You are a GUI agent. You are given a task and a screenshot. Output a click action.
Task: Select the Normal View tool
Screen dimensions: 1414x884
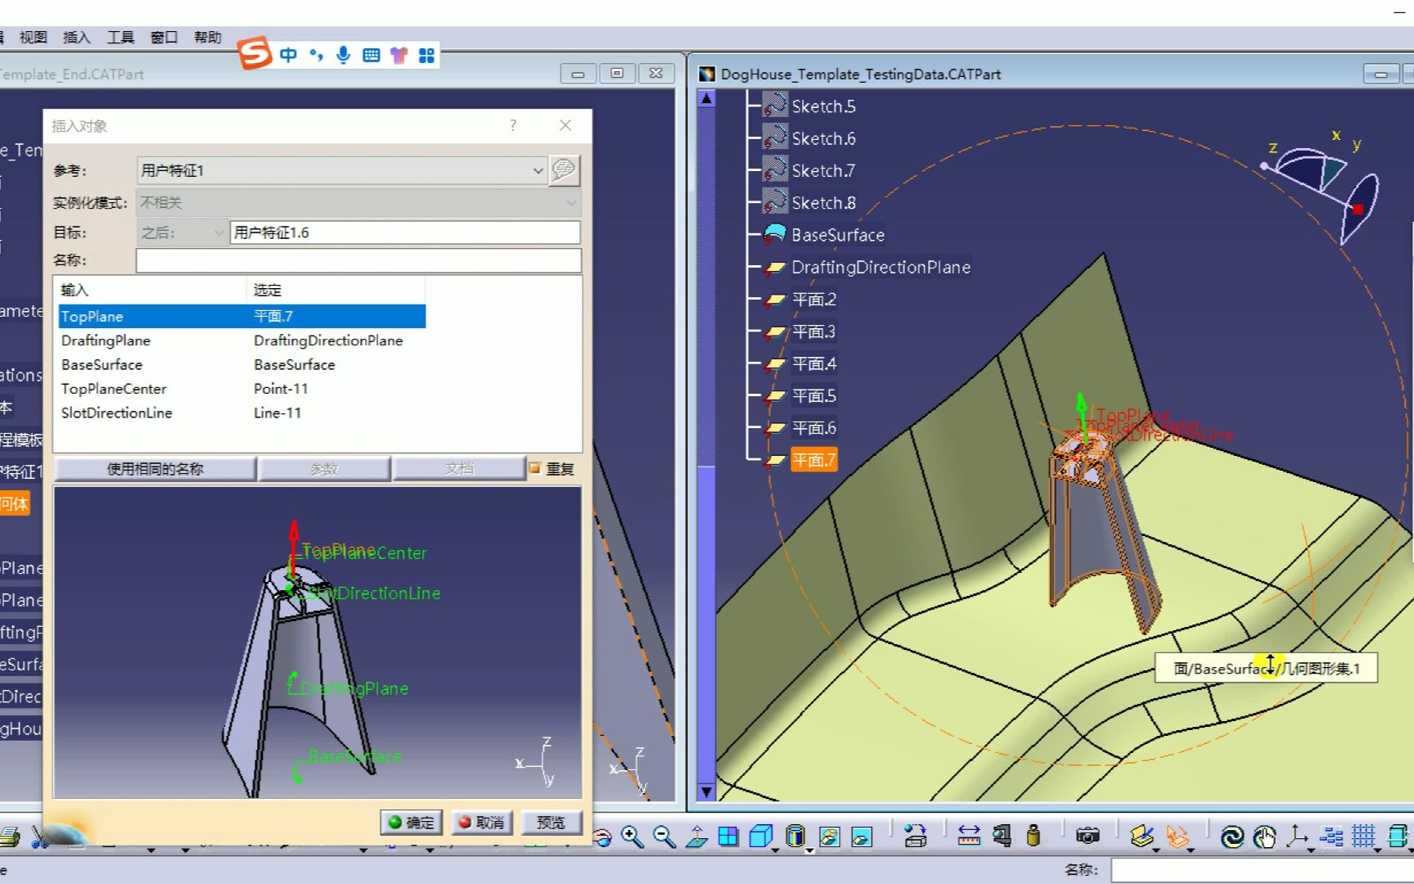(698, 836)
